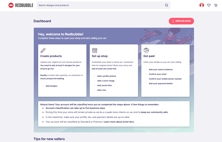
Task: Open Add your name & address
Action: coord(161,70)
